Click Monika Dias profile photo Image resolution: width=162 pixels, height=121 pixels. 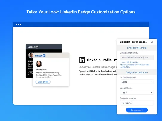click(x=39, y=64)
